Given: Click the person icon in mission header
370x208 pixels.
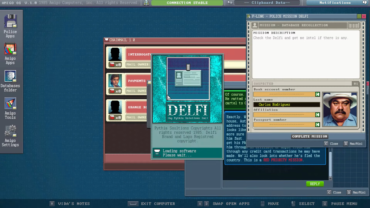Looking at the screenshot, I should [255, 25].
